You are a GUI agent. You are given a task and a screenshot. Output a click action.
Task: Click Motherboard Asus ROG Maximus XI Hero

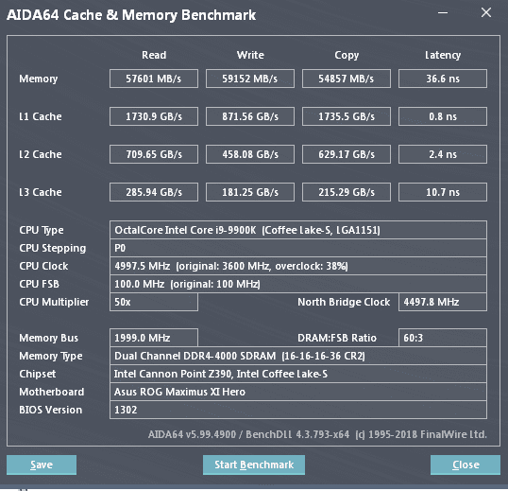pyautogui.click(x=298, y=392)
